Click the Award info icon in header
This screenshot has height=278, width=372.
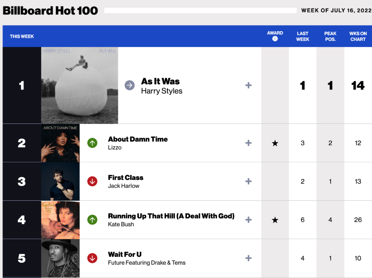[x=275, y=39]
